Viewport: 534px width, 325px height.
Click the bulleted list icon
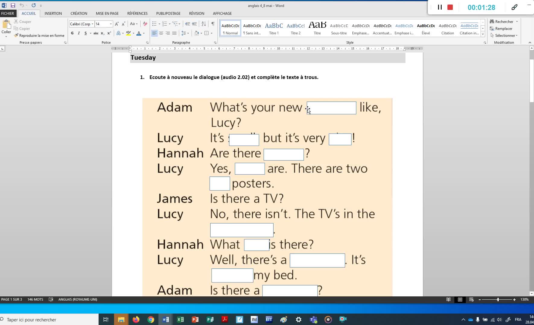154,24
